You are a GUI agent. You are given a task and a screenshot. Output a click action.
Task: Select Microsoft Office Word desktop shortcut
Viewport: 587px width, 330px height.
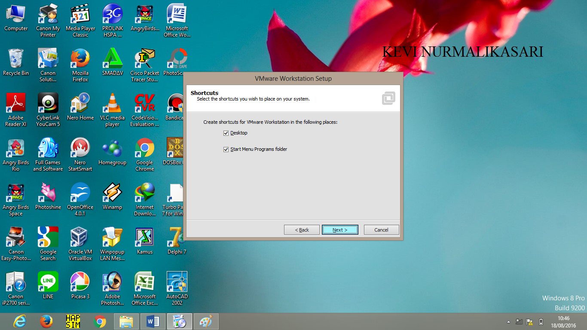pyautogui.click(x=177, y=21)
